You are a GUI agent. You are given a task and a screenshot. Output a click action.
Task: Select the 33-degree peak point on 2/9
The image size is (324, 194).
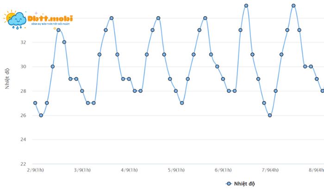58,30
